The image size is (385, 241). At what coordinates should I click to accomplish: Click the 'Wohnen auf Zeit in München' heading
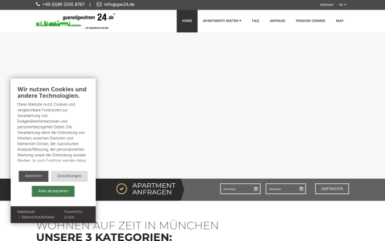(127, 226)
